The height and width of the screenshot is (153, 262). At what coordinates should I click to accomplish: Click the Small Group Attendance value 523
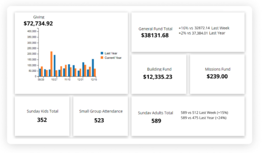click(x=99, y=120)
